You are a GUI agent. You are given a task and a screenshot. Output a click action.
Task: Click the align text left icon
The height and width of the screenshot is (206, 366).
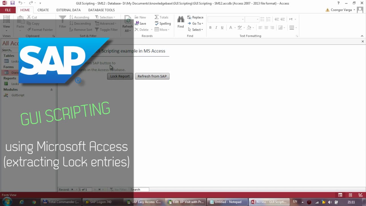(260, 27)
